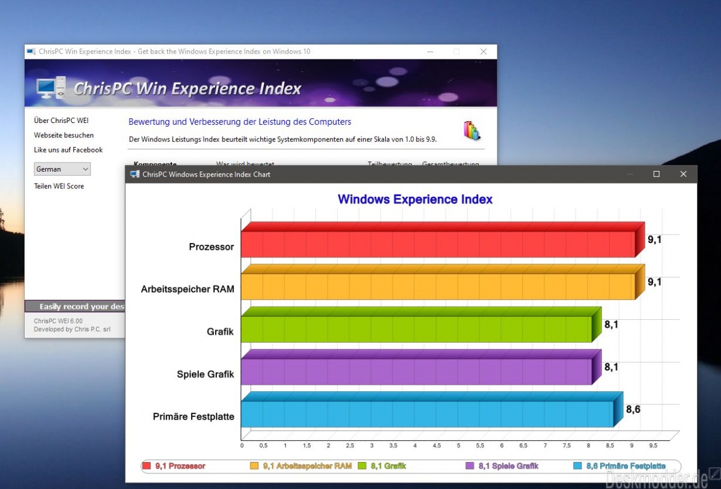Click the 'Developed by Chris P.C. srl' text
Screen dimensions: 721x489
pos(72,329)
